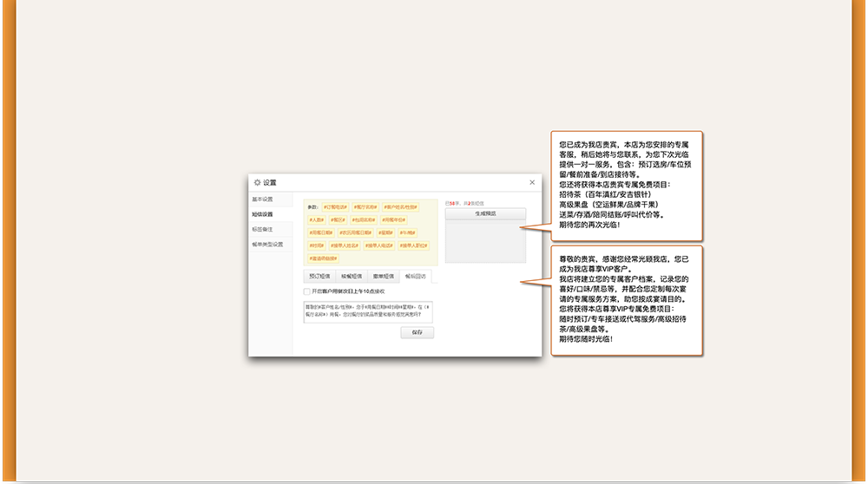
Task: Insert the #农历用餐日期# parameter tag
Action: click(356, 232)
